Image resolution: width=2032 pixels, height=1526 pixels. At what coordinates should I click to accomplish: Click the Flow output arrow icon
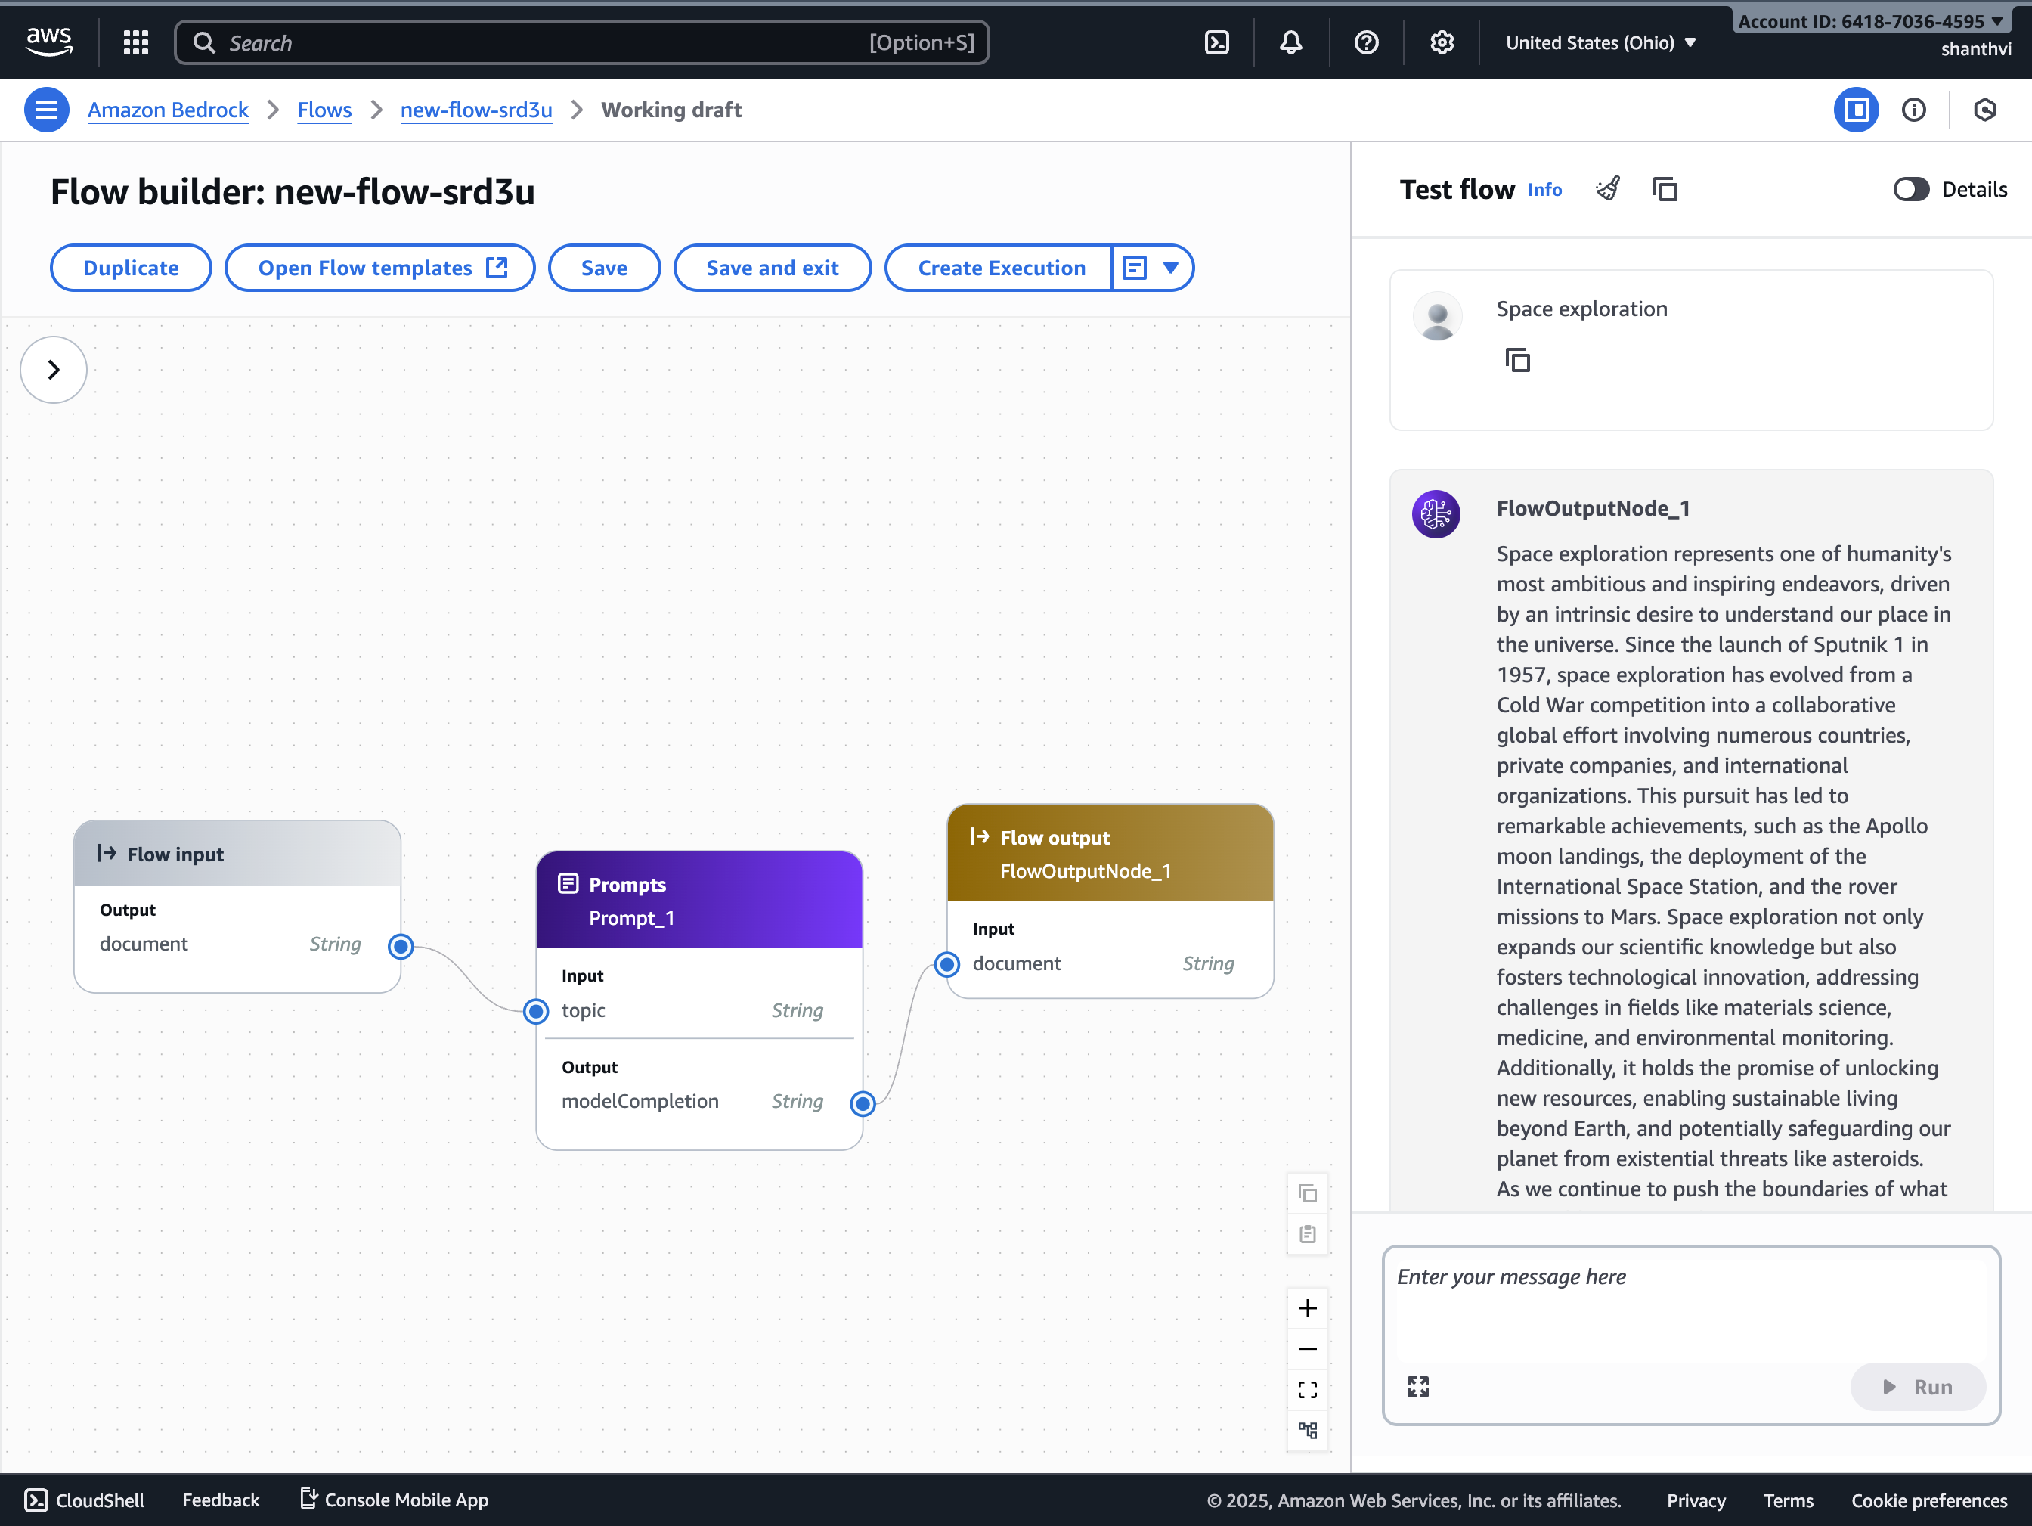979,837
